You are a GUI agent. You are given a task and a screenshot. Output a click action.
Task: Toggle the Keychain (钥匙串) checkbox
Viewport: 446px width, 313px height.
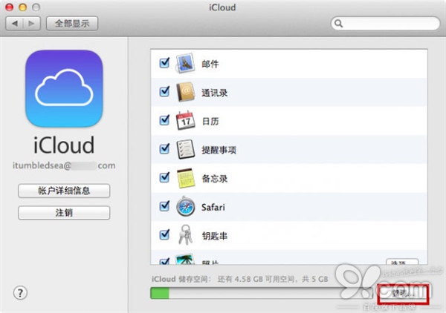tap(164, 235)
